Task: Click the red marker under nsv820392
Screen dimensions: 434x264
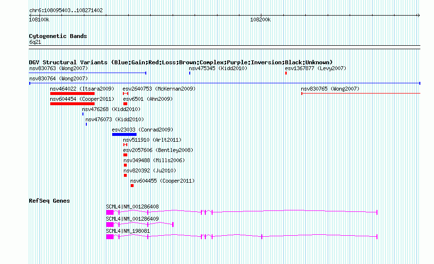Action: (125, 175)
